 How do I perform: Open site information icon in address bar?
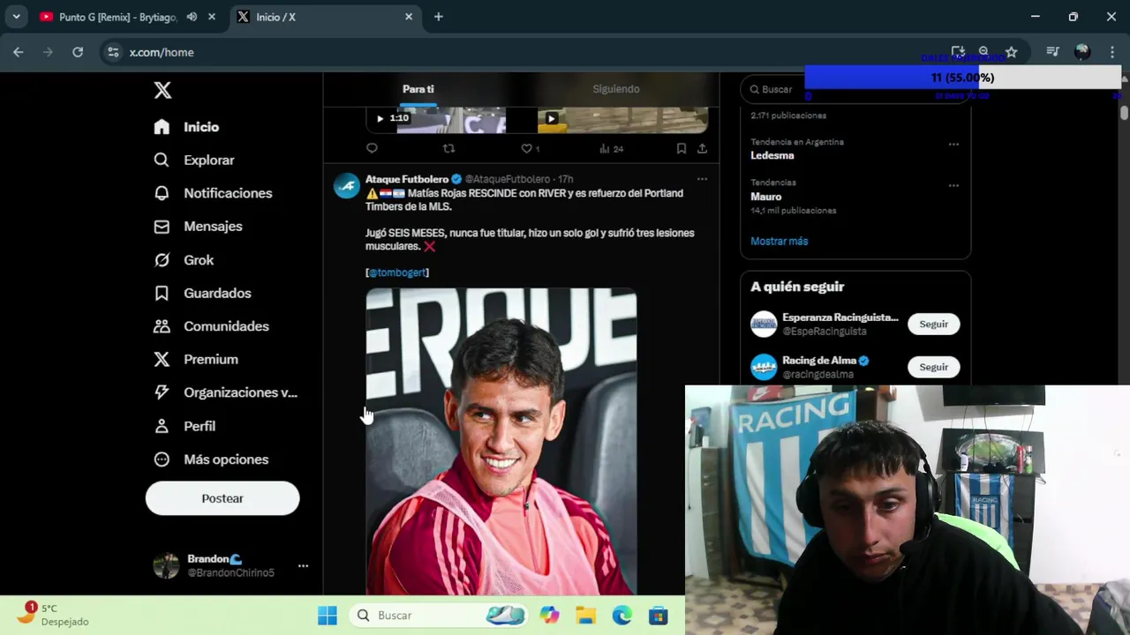tap(113, 52)
